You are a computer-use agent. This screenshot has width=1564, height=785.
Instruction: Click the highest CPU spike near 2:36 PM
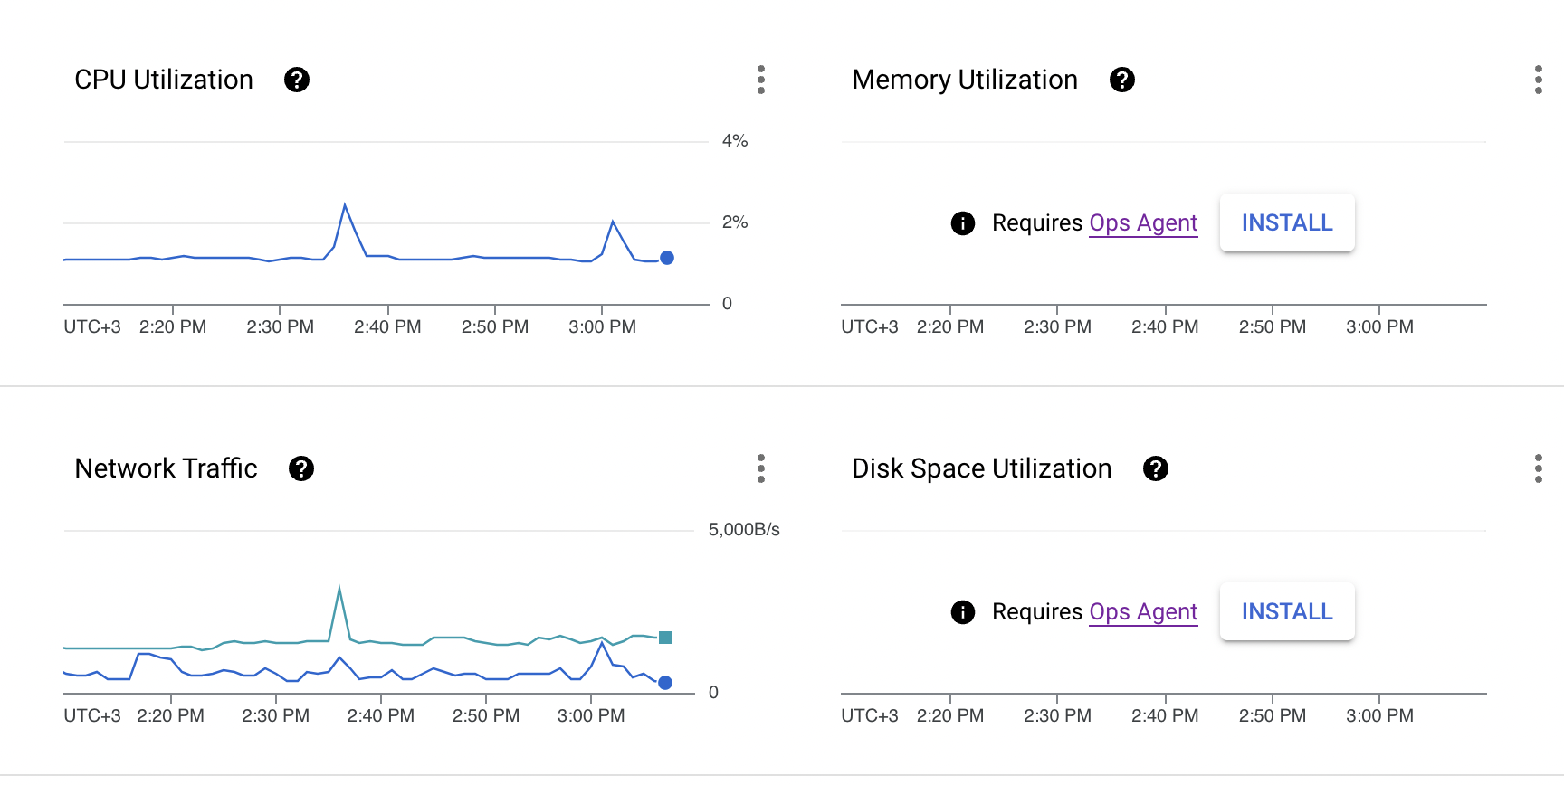point(345,206)
